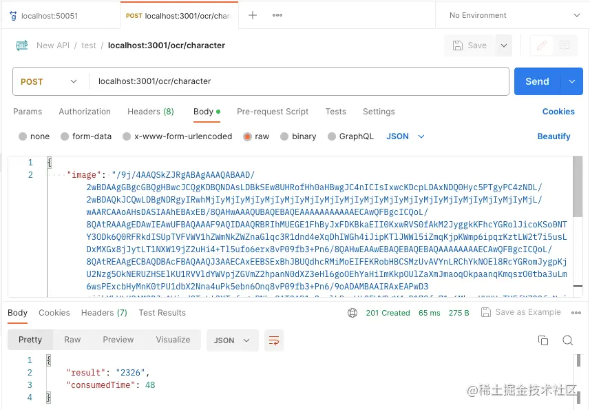Viewport: 590px width, 410px height.
Task: Select the form-data body type
Action: (86, 136)
